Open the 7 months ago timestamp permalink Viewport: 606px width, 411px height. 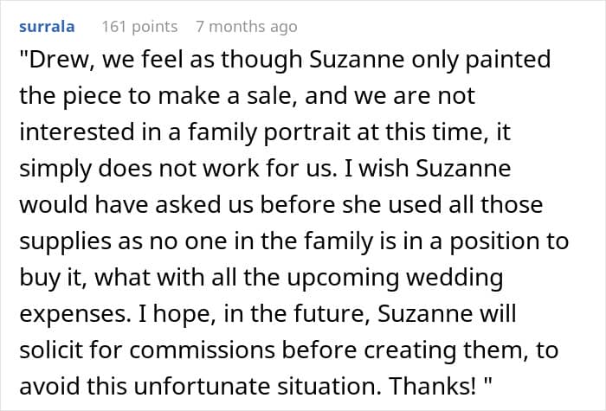247,27
